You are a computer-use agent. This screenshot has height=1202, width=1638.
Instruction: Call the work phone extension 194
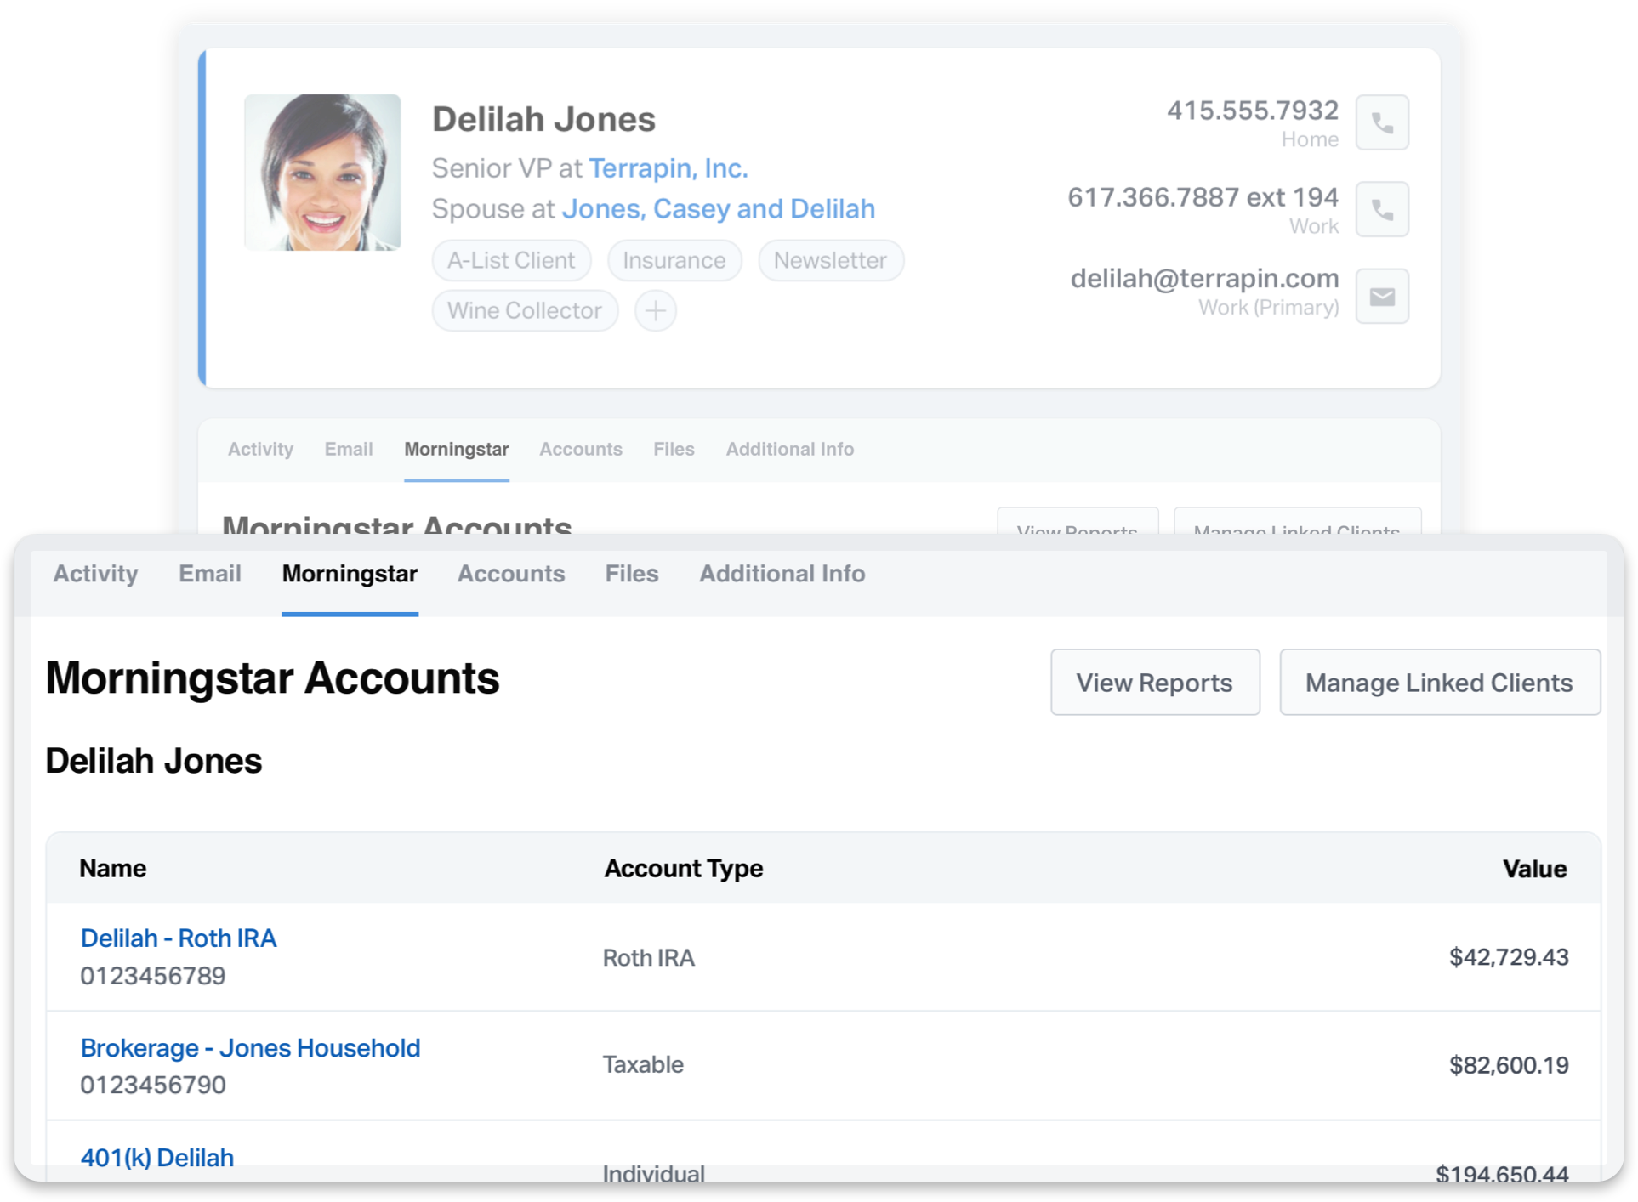(1381, 209)
